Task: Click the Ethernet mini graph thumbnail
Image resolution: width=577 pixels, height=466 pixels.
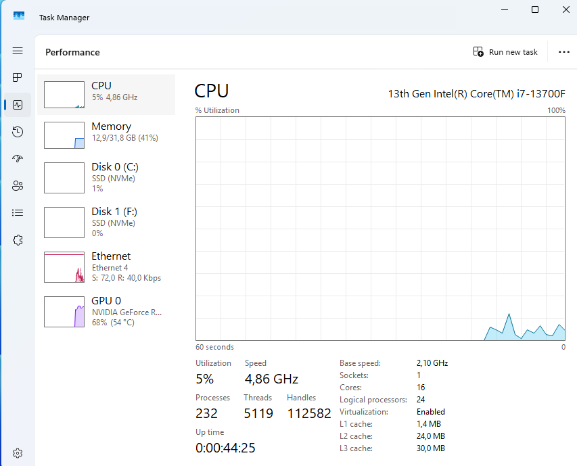Action: pos(64,267)
